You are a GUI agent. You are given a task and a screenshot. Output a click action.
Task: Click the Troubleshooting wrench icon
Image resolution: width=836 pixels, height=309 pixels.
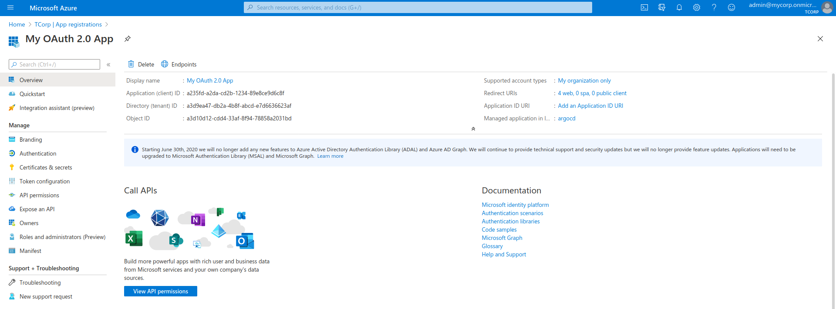[12, 282]
